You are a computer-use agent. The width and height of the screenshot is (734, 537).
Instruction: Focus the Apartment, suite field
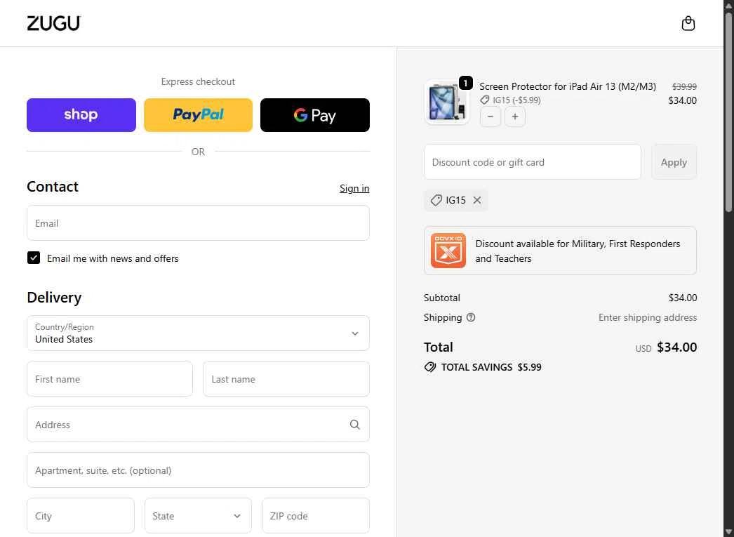pos(198,470)
